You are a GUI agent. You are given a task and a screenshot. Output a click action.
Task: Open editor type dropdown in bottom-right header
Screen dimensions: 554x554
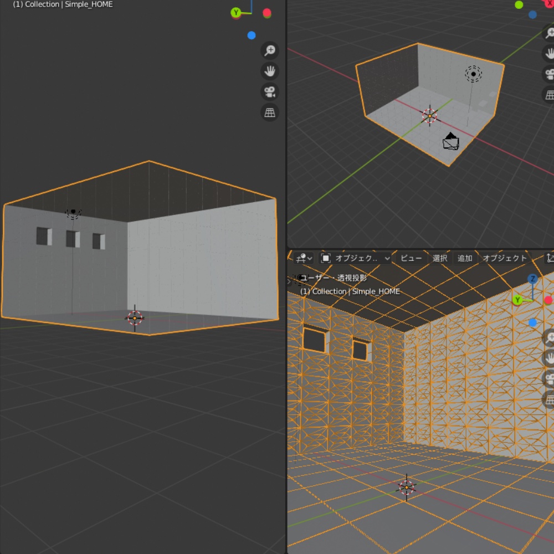click(304, 258)
